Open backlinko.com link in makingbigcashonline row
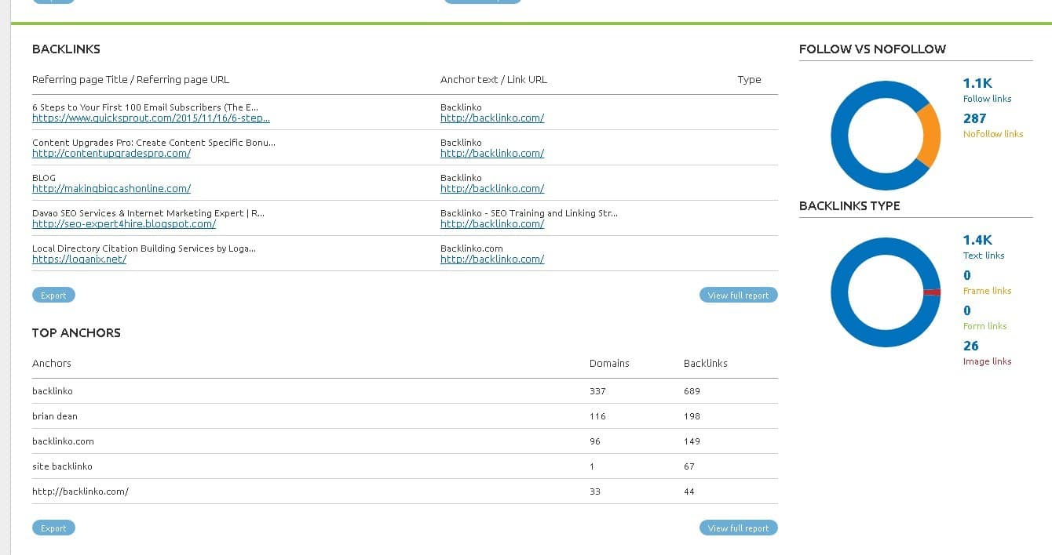The height and width of the screenshot is (555, 1052). (492, 189)
